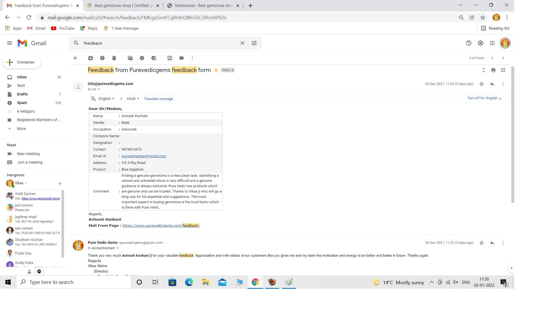This screenshot has width=555, height=323.
Task: Click the Compose button
Action: (x=22, y=62)
